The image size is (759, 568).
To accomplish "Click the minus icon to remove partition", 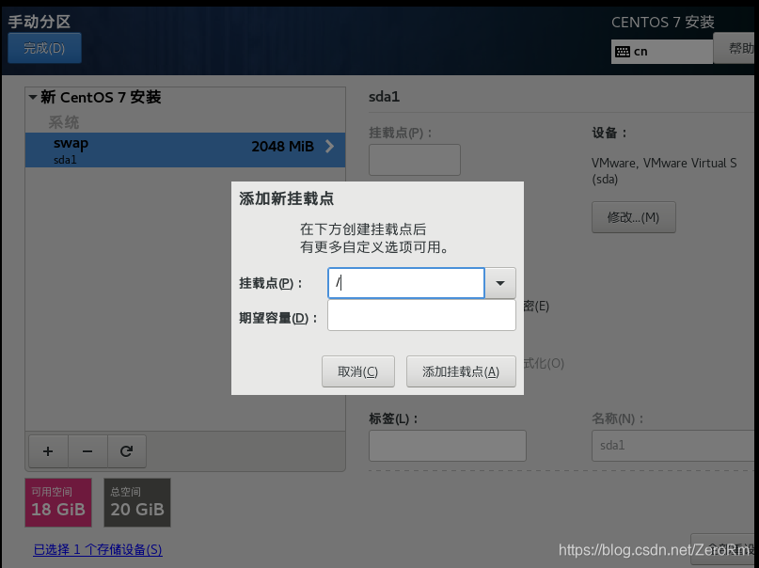I will tap(87, 451).
